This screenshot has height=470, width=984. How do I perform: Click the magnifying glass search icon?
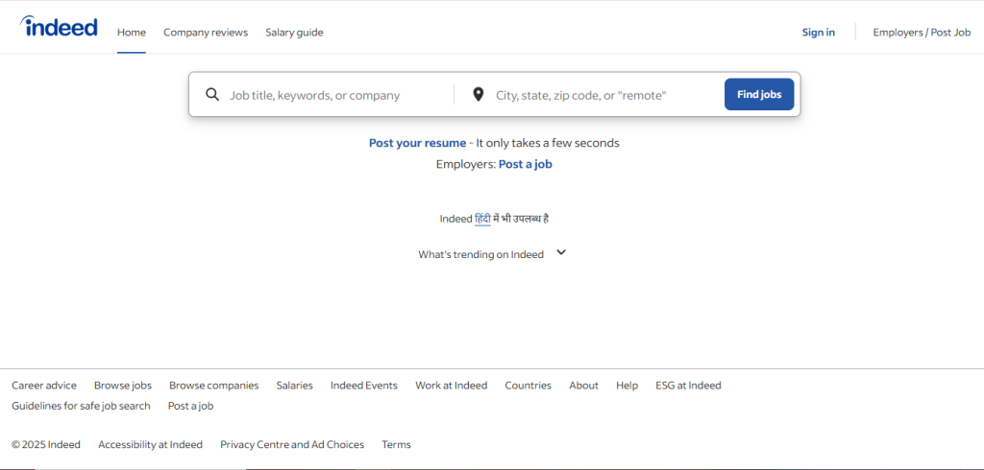pos(212,95)
